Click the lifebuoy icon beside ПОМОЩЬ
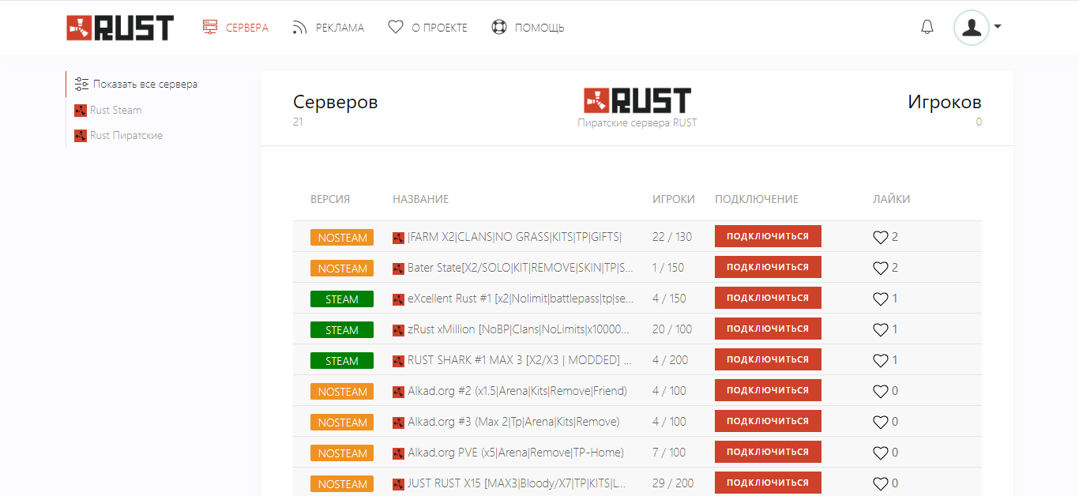Screen dimensions: 1079x496 tap(498, 28)
